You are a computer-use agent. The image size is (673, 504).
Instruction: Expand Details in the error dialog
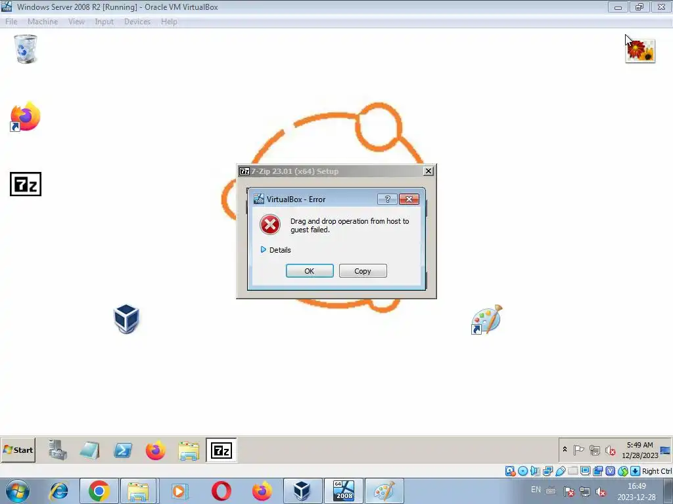(275, 250)
